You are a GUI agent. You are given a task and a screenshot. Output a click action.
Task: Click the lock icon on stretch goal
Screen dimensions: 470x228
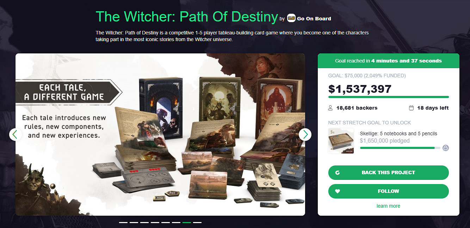pyautogui.click(x=445, y=148)
